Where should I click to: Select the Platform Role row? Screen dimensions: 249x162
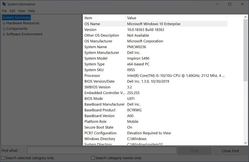pos(155,122)
